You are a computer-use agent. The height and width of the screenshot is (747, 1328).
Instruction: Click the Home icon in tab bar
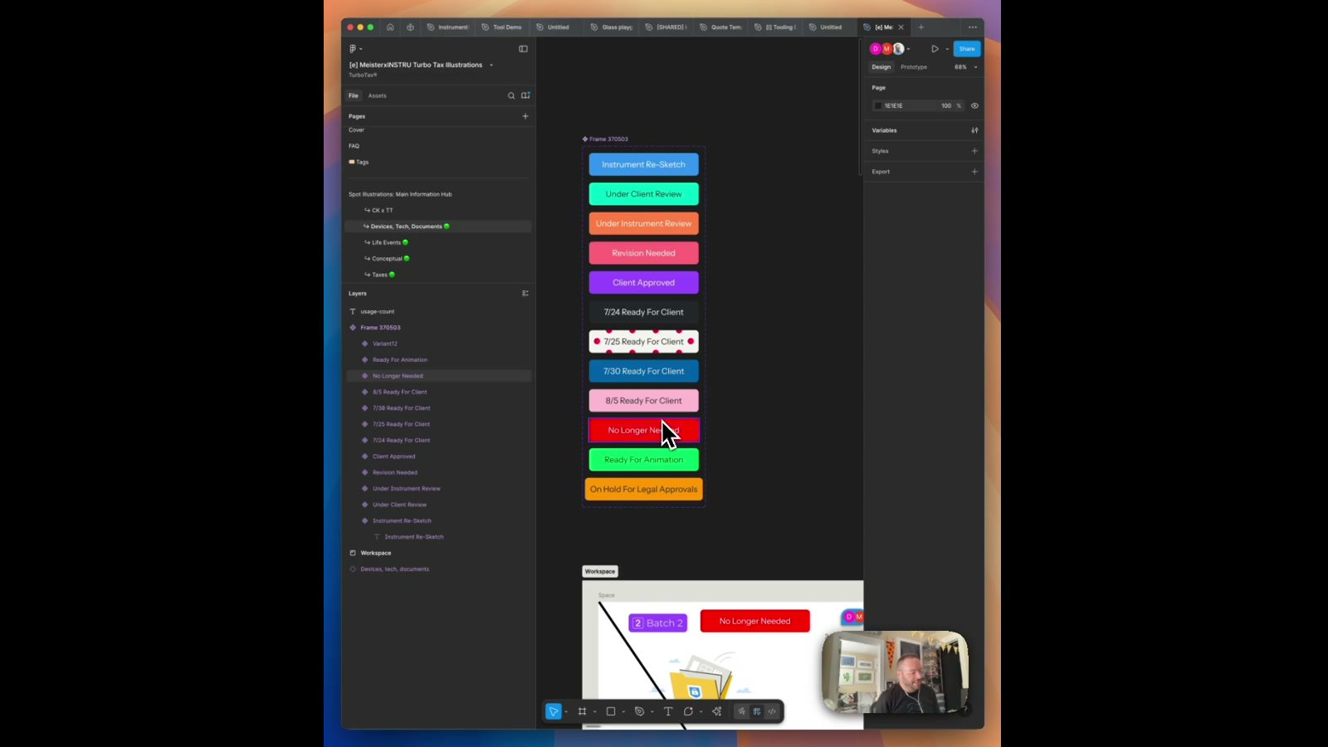click(390, 27)
